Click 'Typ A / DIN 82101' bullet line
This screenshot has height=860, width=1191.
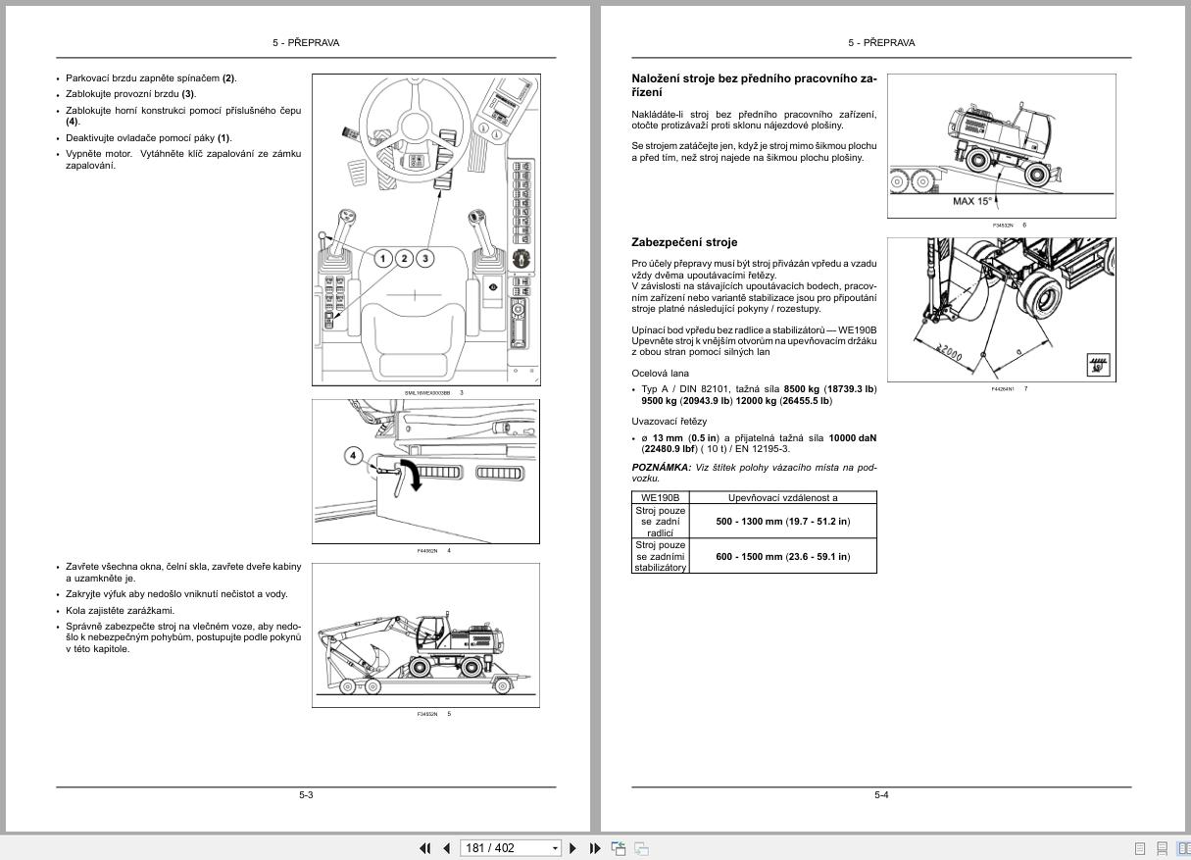tap(759, 395)
